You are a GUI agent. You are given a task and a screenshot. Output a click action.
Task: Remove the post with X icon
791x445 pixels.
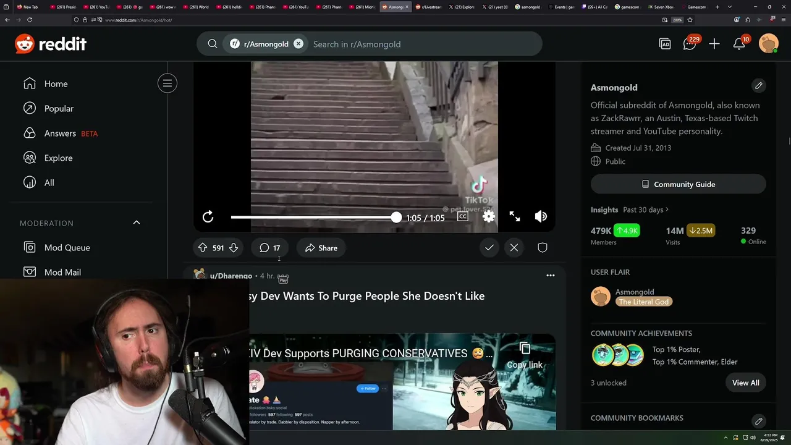click(514, 248)
